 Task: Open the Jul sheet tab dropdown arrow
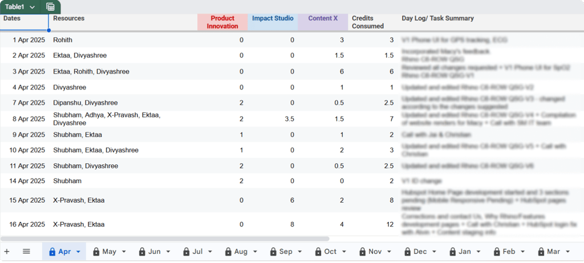[209, 252]
